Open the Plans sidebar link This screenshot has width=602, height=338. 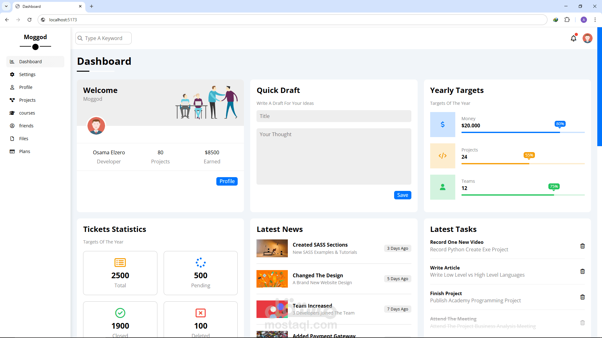[35, 151]
